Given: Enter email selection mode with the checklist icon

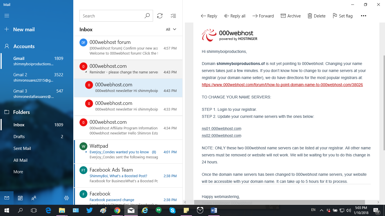Looking at the screenshot, I should pyautogui.click(x=173, y=16).
